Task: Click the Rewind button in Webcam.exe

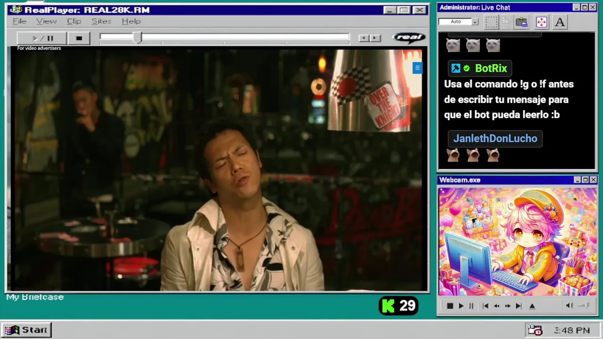Action: [497, 306]
